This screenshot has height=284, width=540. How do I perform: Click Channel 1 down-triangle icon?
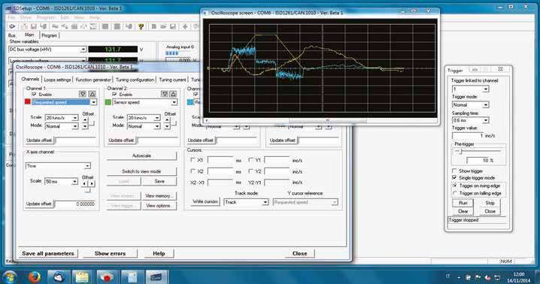83,94
